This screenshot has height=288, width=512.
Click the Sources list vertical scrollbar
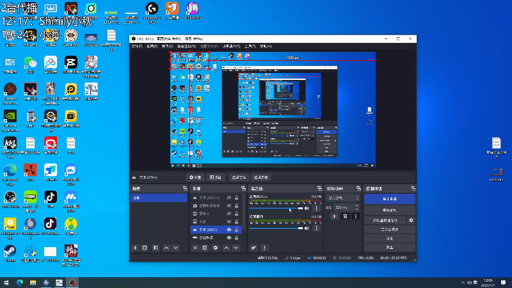click(x=244, y=212)
